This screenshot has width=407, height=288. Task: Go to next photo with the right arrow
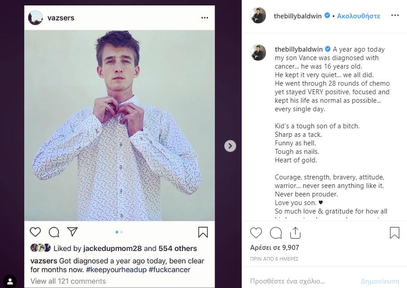[230, 146]
